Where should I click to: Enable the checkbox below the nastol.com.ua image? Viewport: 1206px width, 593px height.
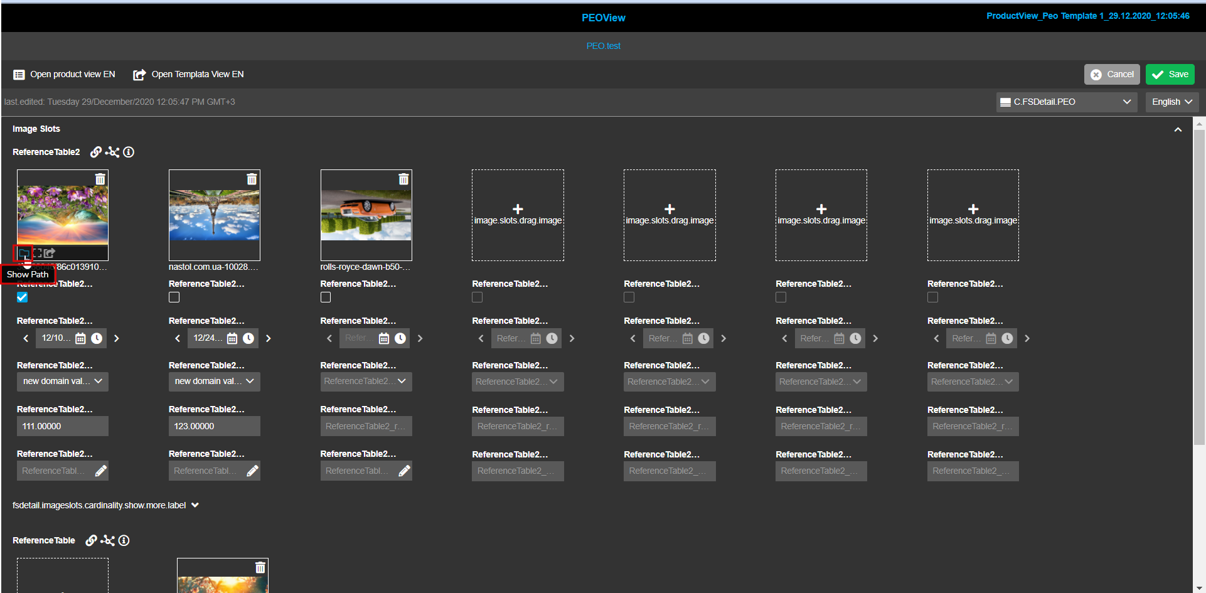pos(174,297)
